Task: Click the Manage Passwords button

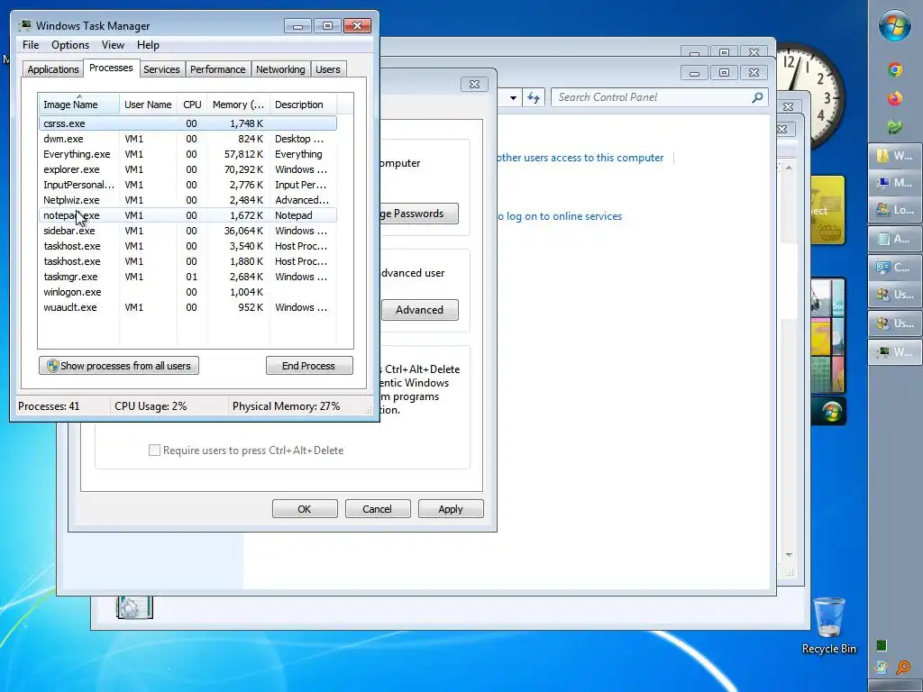Action: click(419, 214)
